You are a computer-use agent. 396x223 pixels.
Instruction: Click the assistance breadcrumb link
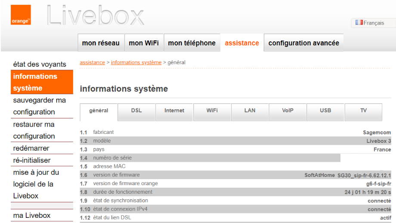(92, 62)
